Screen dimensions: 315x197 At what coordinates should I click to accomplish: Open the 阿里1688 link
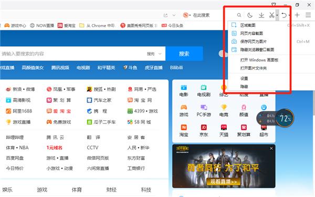(x=19, y=111)
